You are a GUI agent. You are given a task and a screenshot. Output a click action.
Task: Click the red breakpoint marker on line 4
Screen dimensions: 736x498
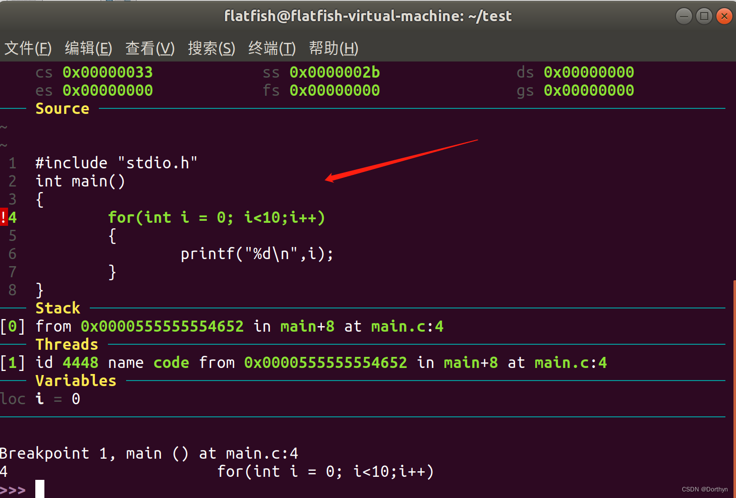click(x=4, y=217)
